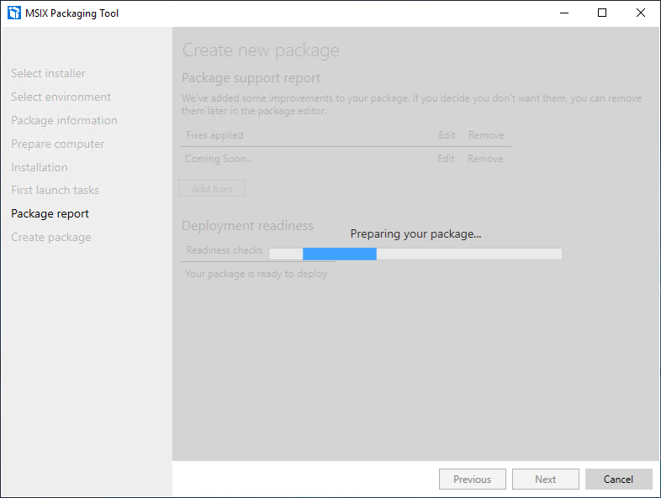Minimize the MSIX Packaging Tool window
The width and height of the screenshot is (661, 498).
564,13
